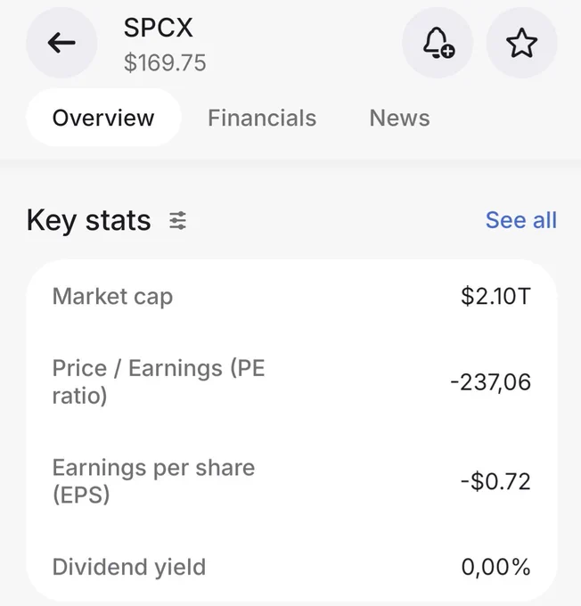Add SPCX to favorites with star
Viewport: 581px width, 606px height.
click(x=521, y=43)
